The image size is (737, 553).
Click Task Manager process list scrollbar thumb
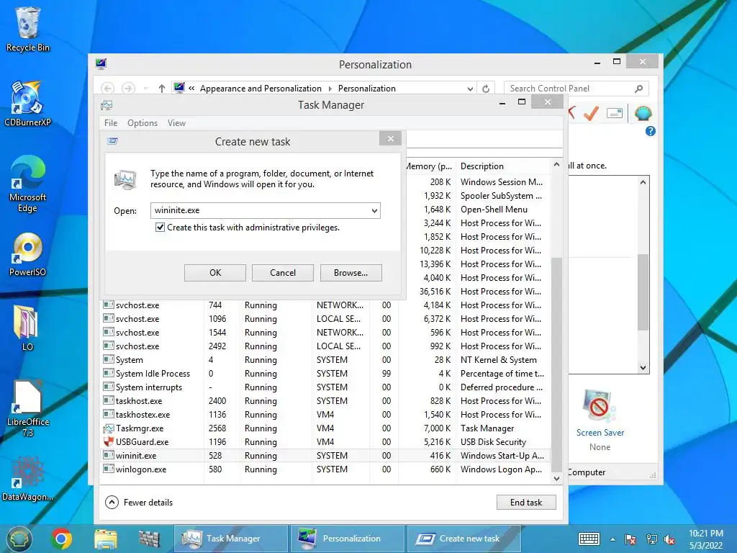pos(556,364)
